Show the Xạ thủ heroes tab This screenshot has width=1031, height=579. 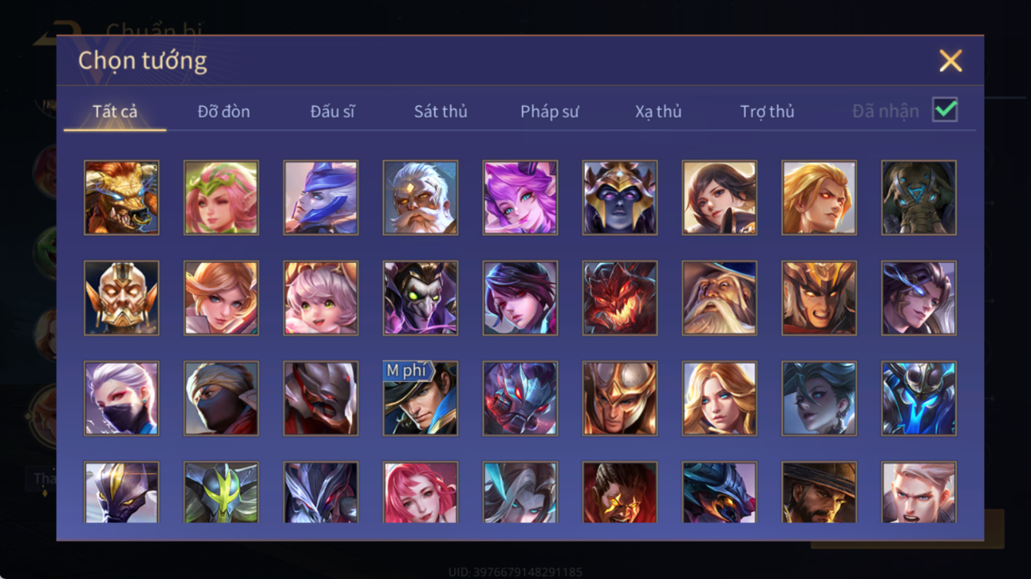pyautogui.click(x=658, y=111)
